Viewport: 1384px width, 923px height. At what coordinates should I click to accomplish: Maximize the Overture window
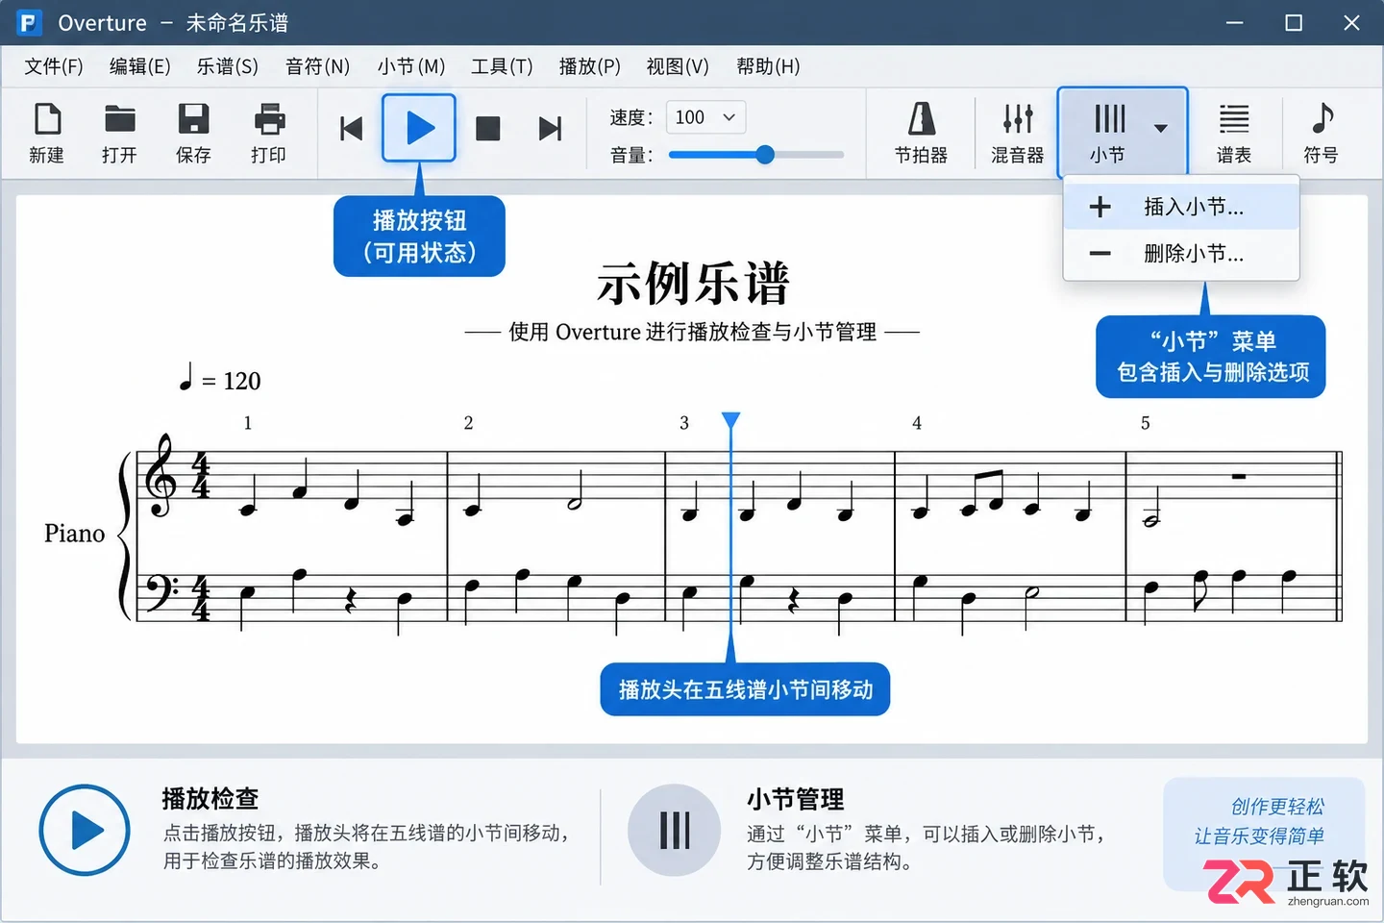(1294, 22)
